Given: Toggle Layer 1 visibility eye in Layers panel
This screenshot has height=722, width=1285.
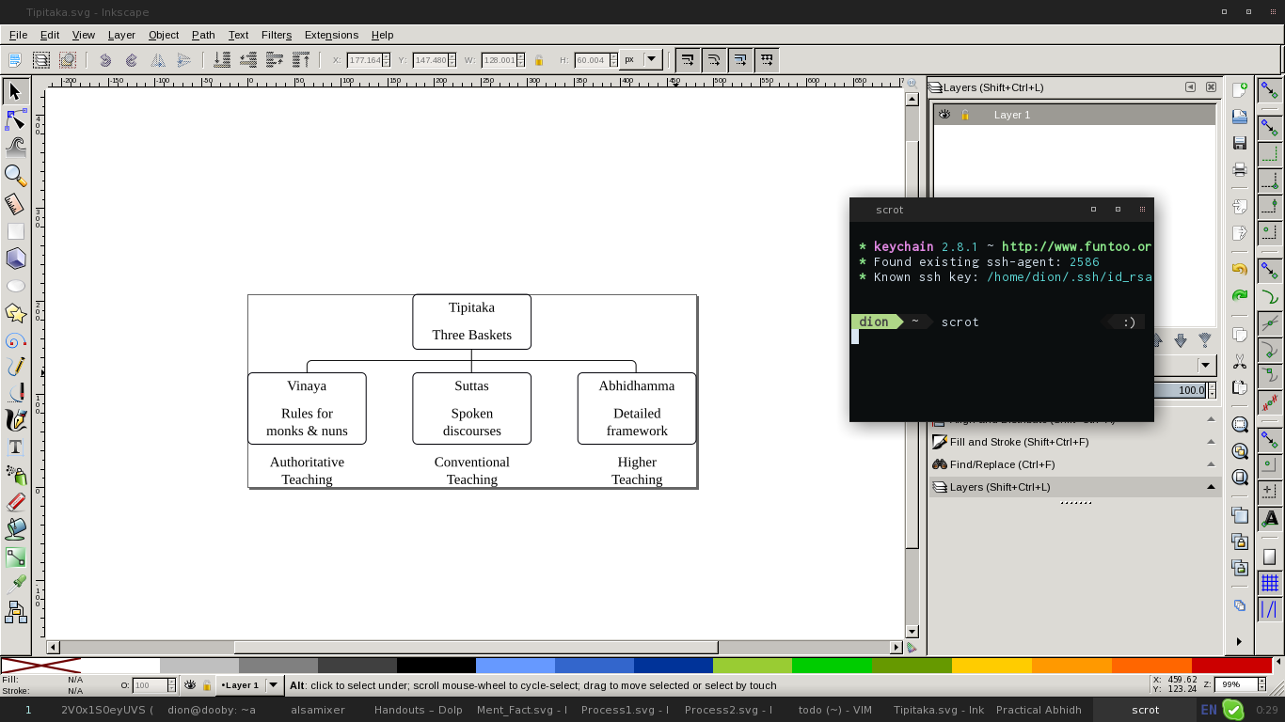Looking at the screenshot, I should click(944, 115).
